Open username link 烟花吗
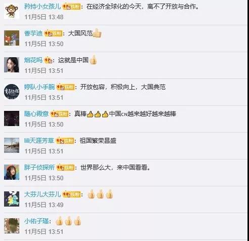 (33, 60)
